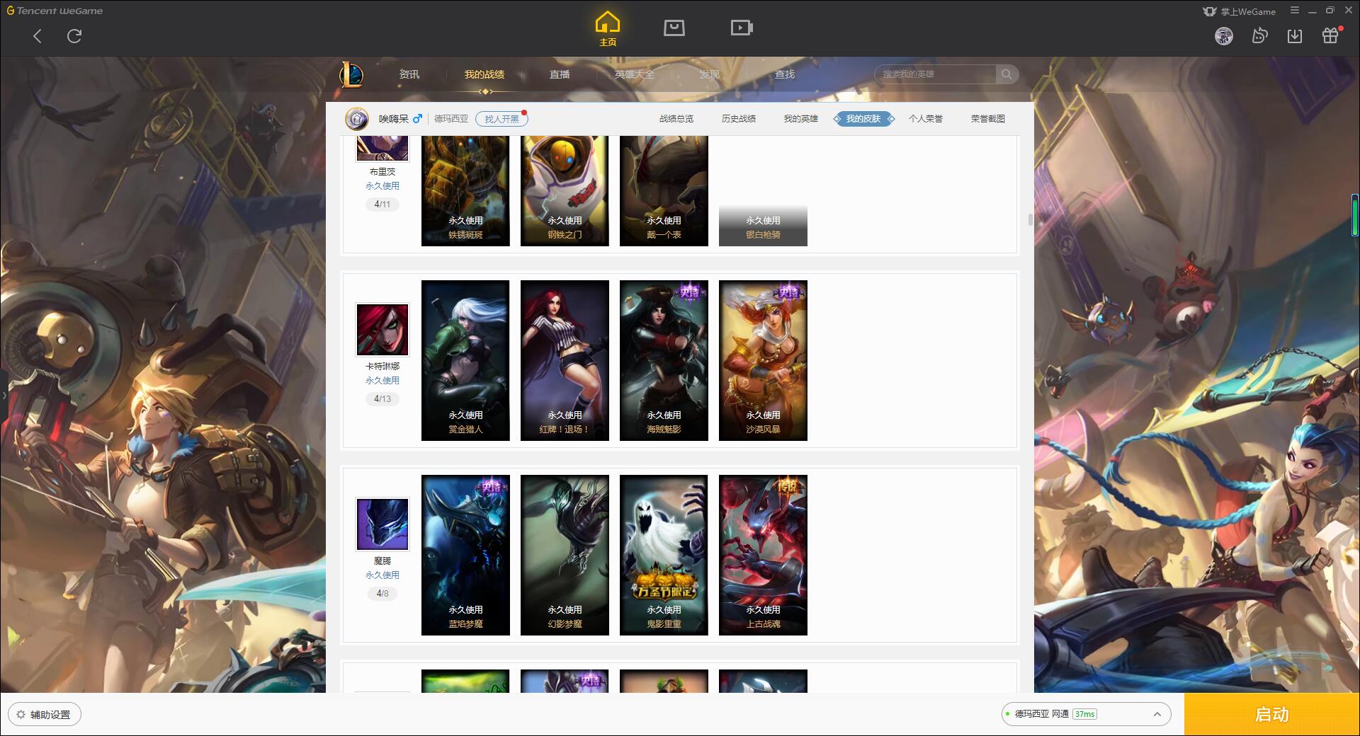The height and width of the screenshot is (736, 1360).
Task: Click the skin list vertical scrollbar
Action: (1030, 220)
